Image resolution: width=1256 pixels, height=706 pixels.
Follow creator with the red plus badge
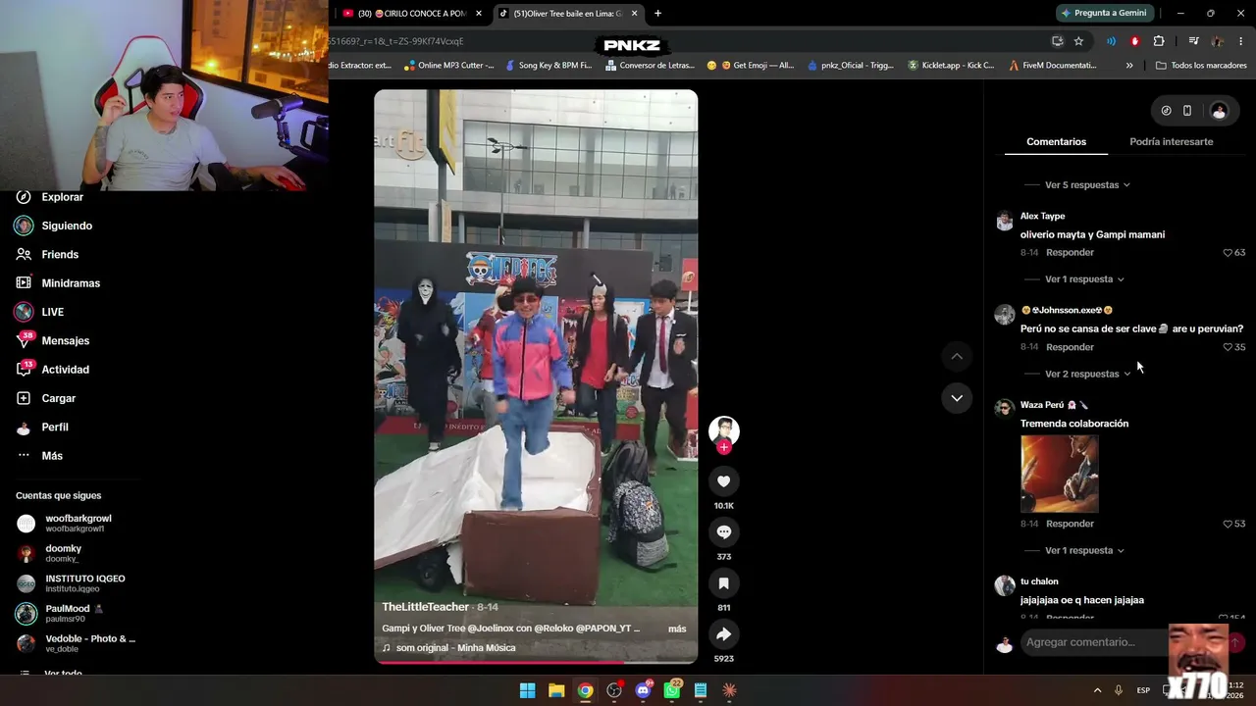click(723, 447)
